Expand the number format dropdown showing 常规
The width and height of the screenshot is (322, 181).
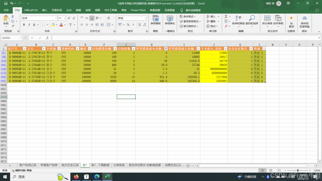pyautogui.click(x=145, y=18)
